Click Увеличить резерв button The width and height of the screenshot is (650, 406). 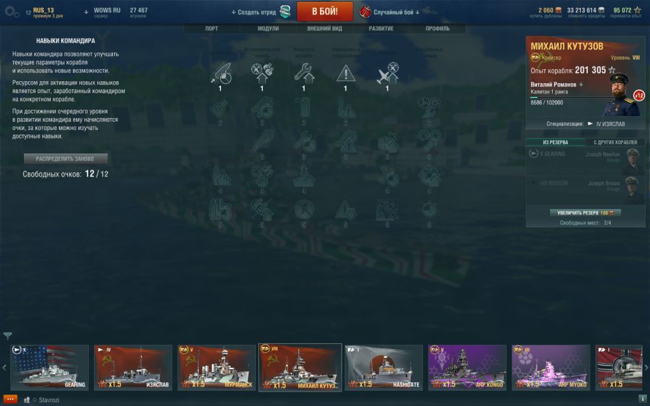(x=585, y=213)
